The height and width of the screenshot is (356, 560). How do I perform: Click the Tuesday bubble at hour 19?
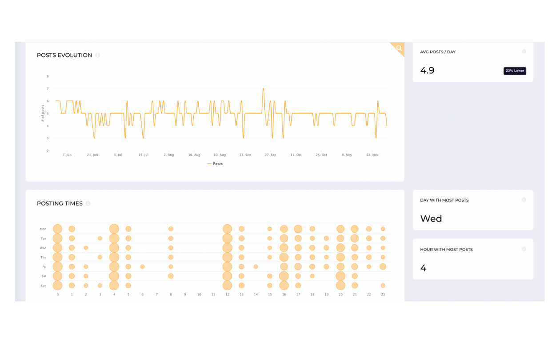tap(326, 239)
